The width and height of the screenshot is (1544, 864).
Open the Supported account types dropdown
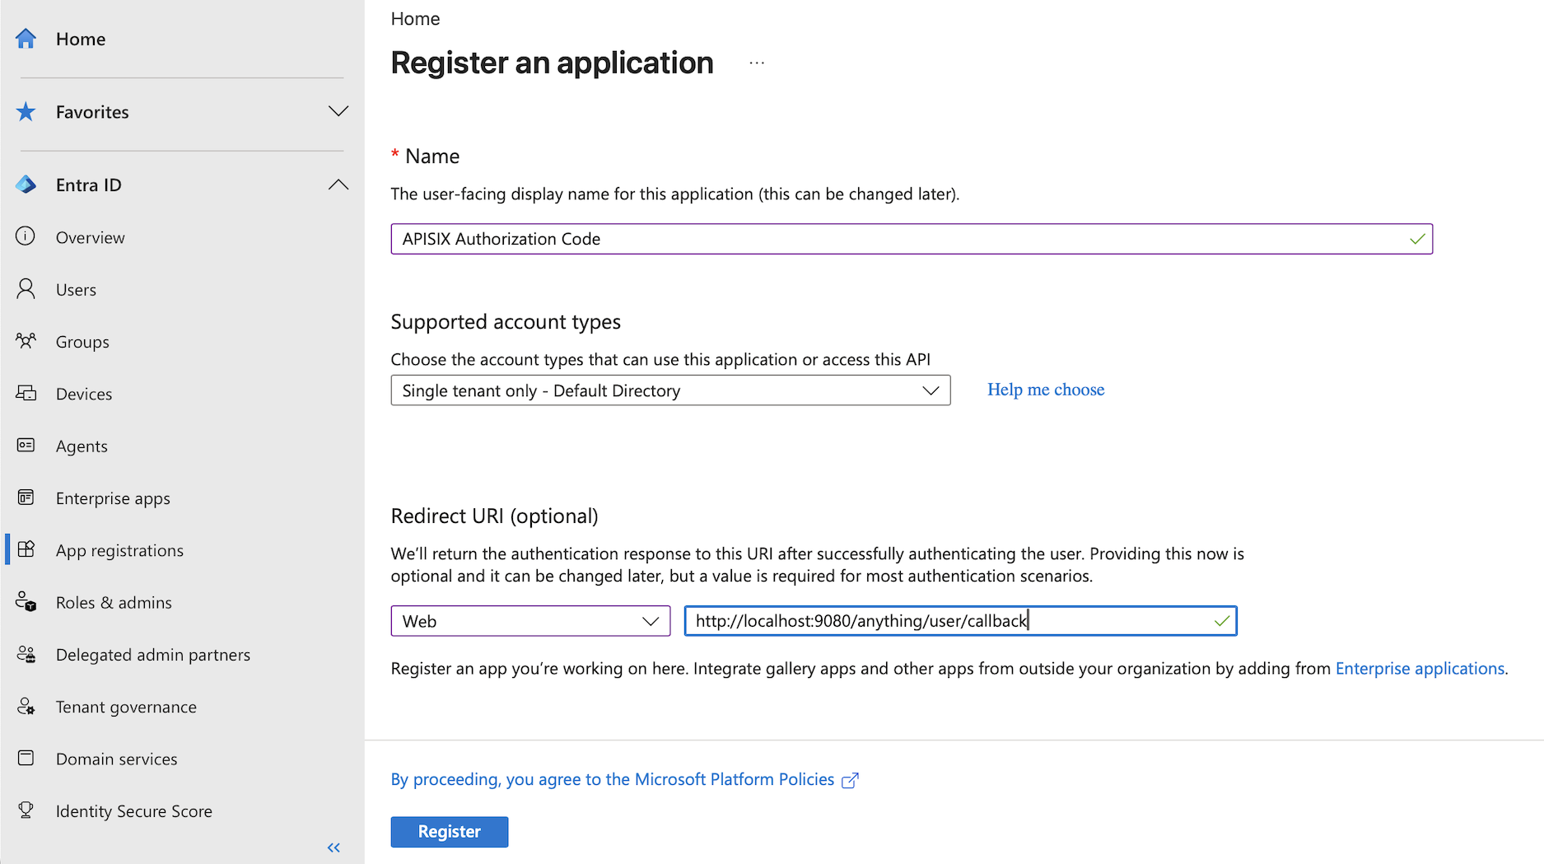point(670,390)
